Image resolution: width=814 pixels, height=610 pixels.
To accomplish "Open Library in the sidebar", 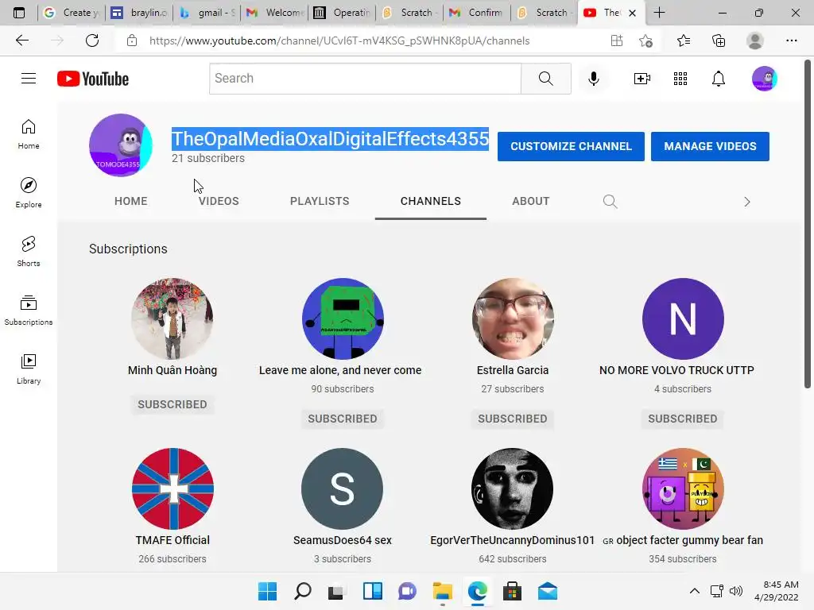I will (29, 369).
